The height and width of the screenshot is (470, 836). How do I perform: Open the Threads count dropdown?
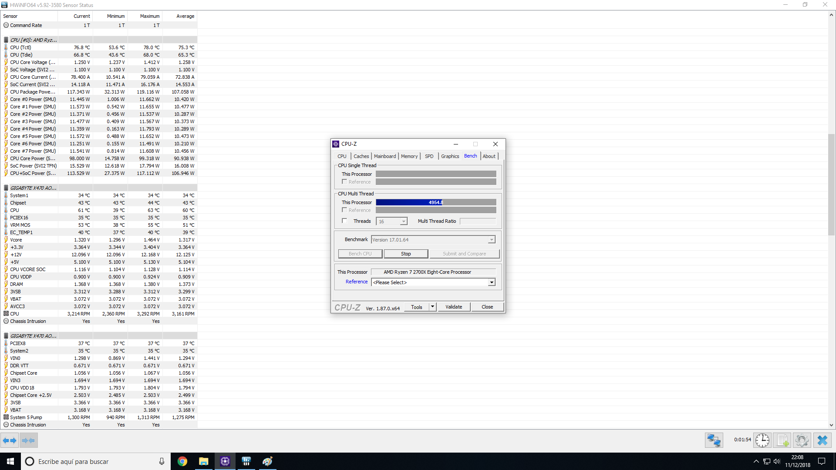pyautogui.click(x=404, y=222)
